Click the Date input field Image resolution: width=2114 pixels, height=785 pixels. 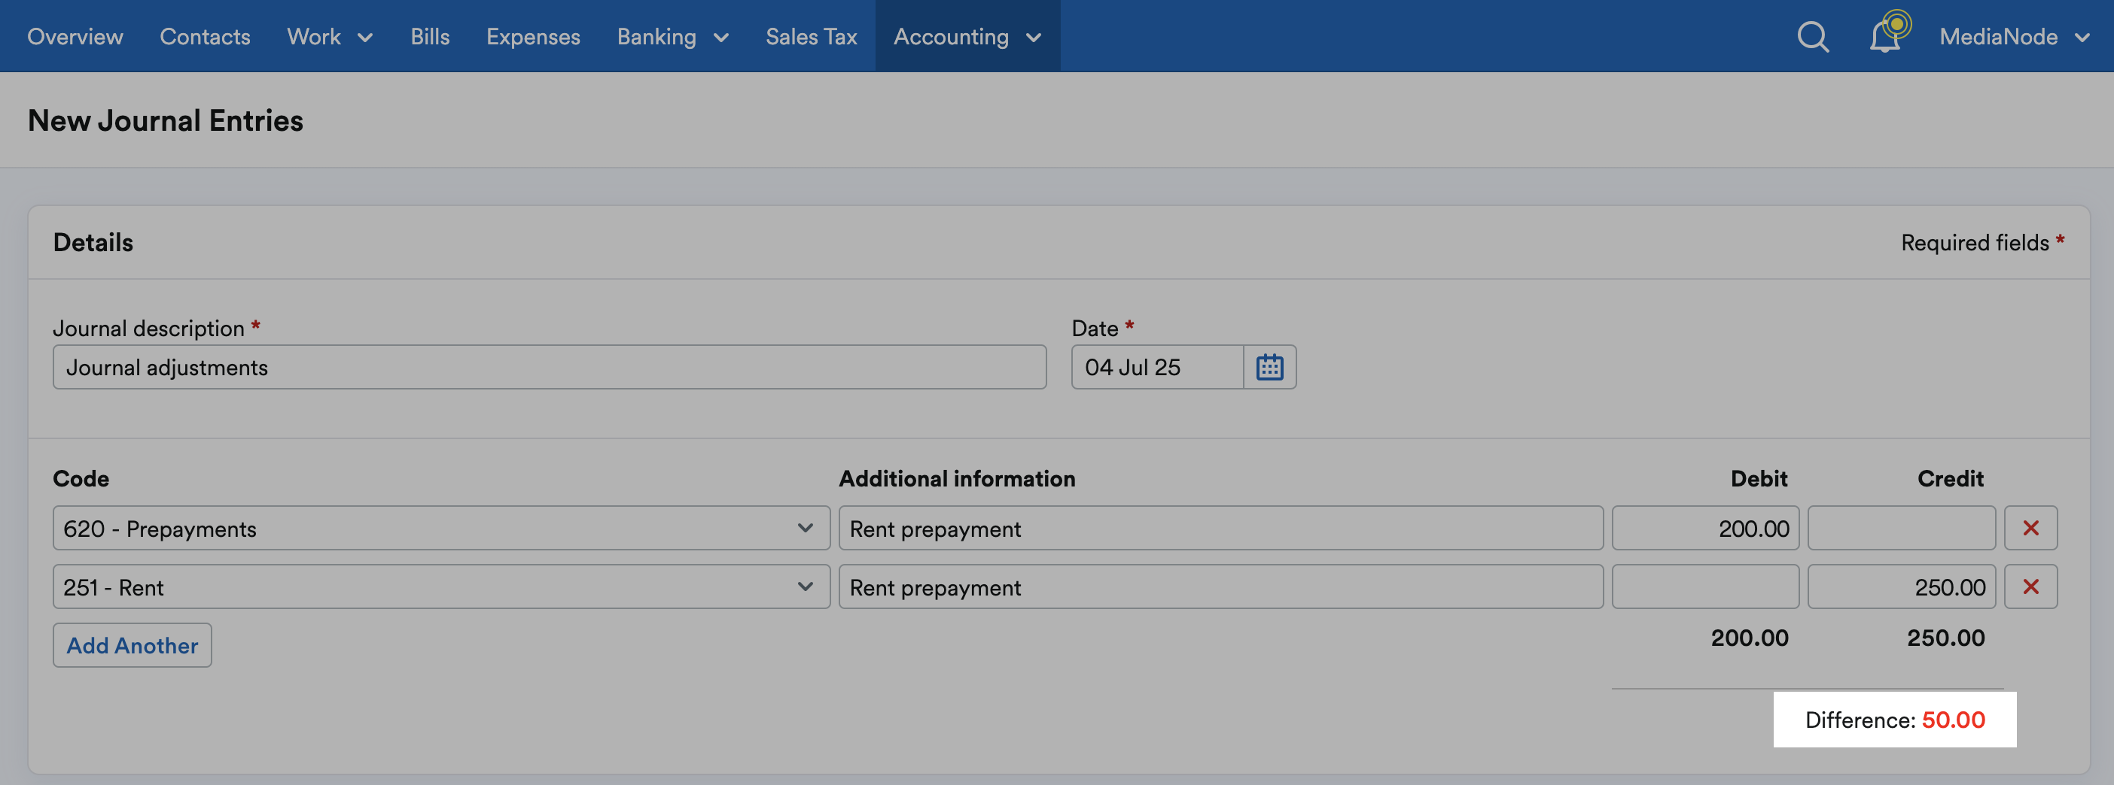coord(1157,367)
